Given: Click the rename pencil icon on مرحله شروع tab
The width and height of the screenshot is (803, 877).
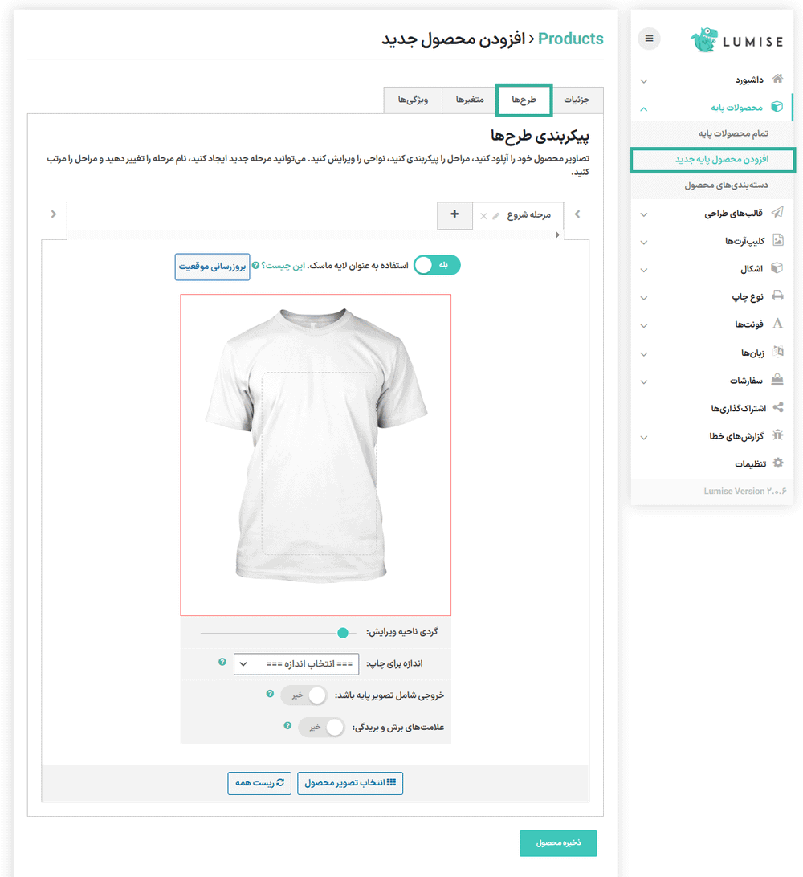Looking at the screenshot, I should click(x=495, y=216).
